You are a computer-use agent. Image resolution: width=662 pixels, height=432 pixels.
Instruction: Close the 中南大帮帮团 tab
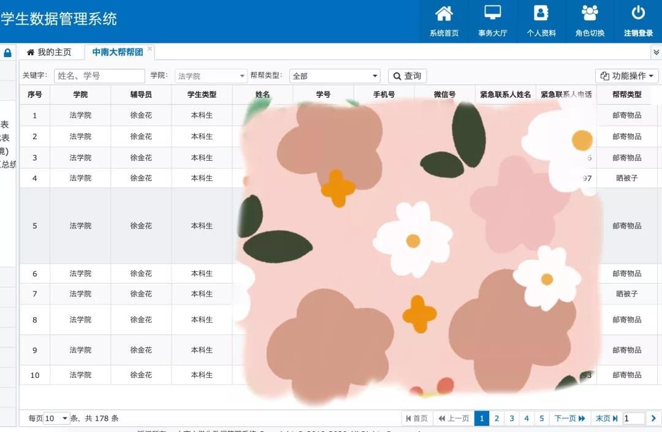150,48
